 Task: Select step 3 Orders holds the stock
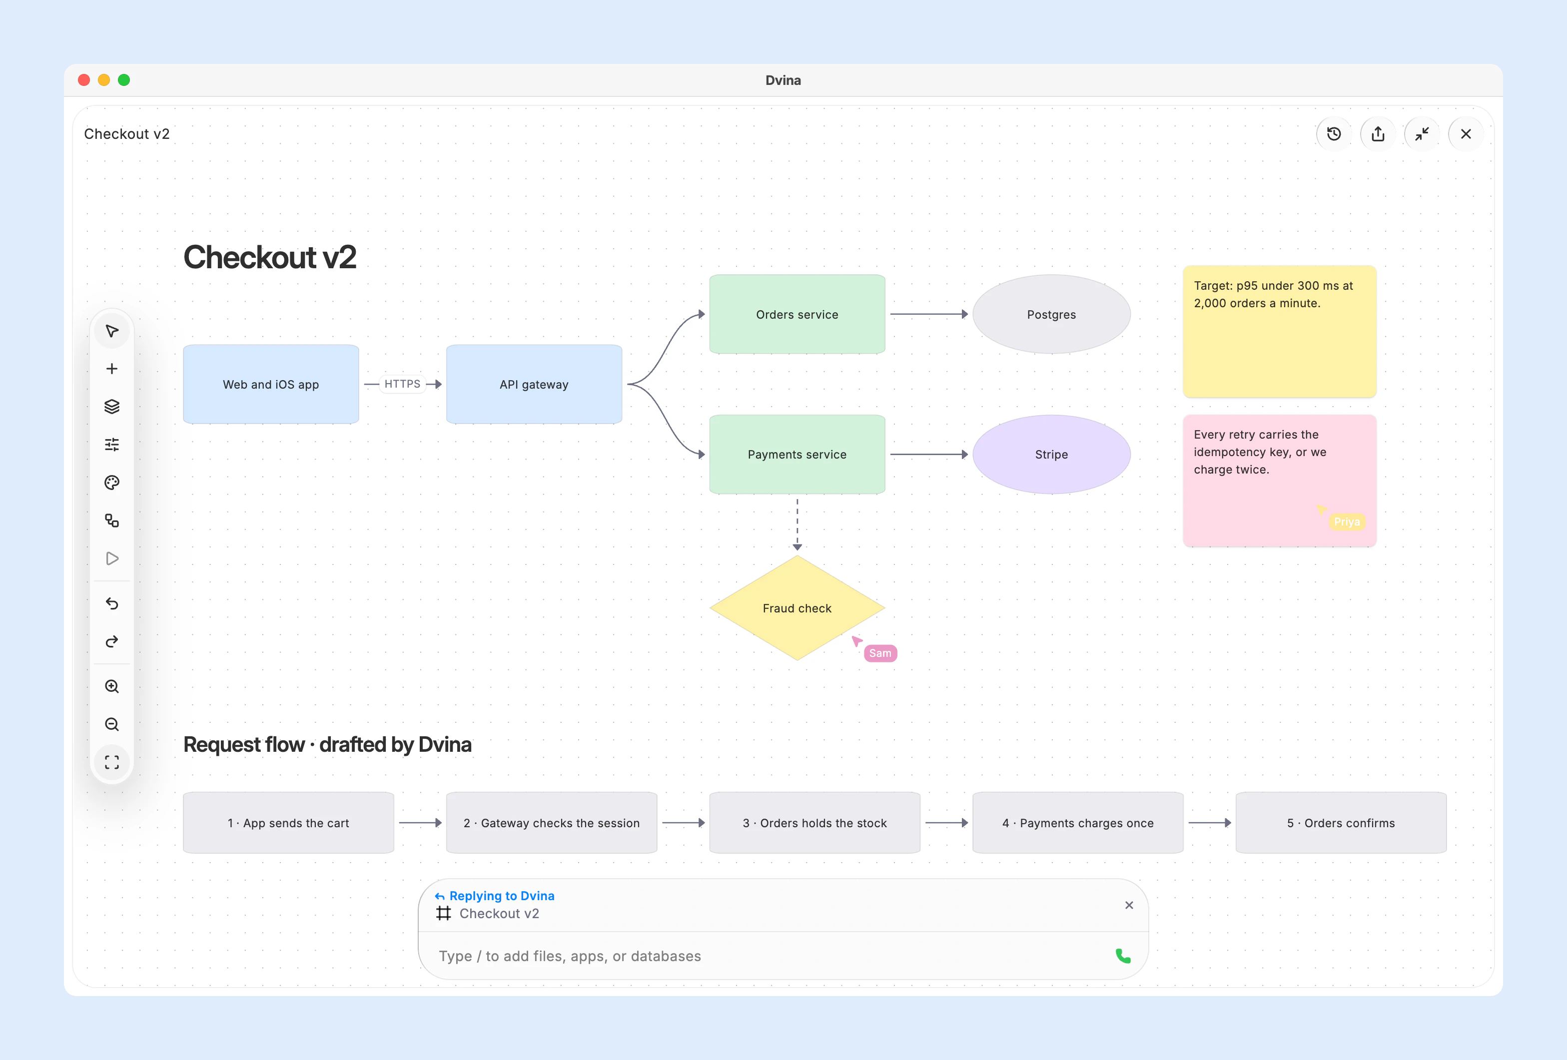pyautogui.click(x=814, y=823)
